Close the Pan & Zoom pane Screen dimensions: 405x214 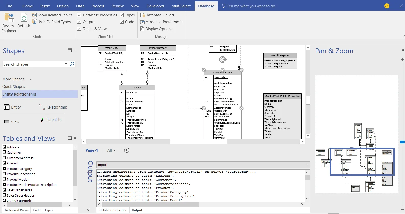[403, 50]
